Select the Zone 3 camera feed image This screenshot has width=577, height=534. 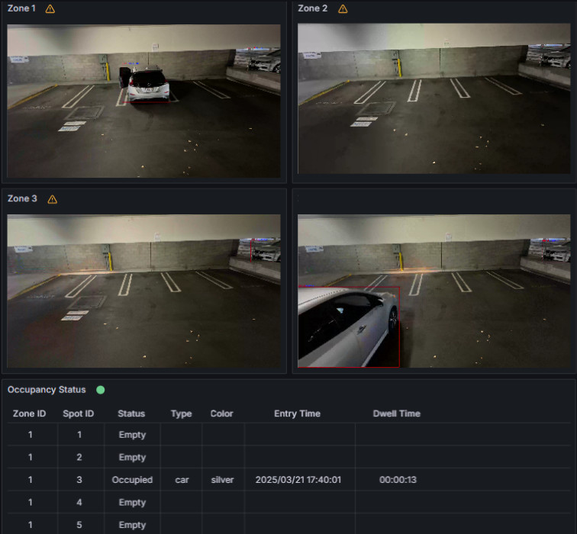pyautogui.click(x=143, y=291)
